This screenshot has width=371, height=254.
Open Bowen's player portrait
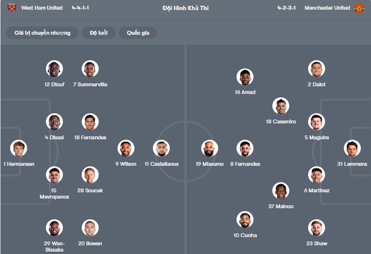point(90,228)
